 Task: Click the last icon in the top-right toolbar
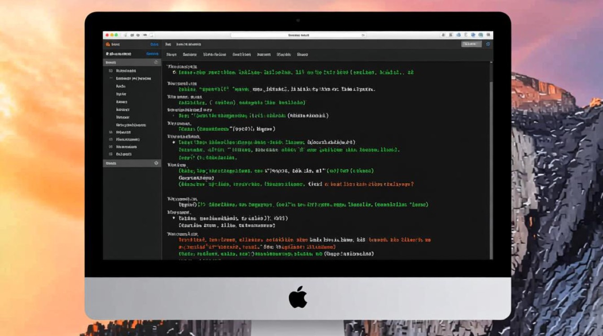click(488, 34)
